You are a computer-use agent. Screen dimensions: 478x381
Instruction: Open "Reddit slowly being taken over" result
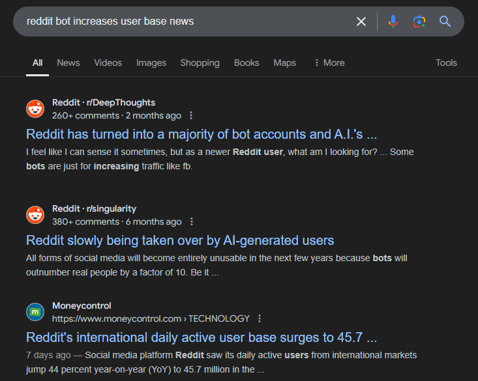(180, 240)
